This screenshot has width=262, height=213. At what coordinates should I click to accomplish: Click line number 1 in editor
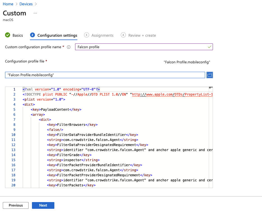pos(14,89)
